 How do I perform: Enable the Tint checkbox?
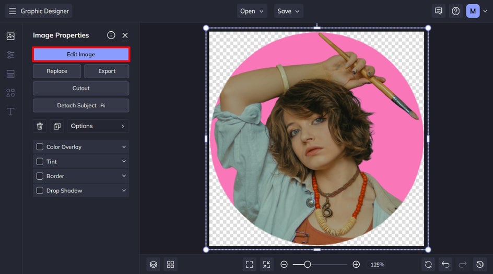coord(40,161)
